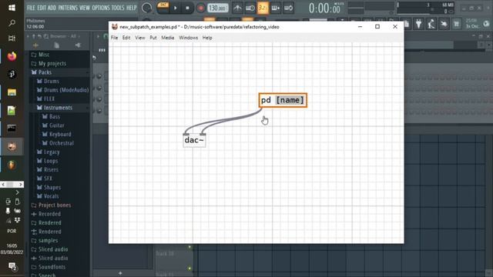The image size is (493, 277).
Task: Expand the FLEX folder in browser
Action: pyautogui.click(x=49, y=98)
